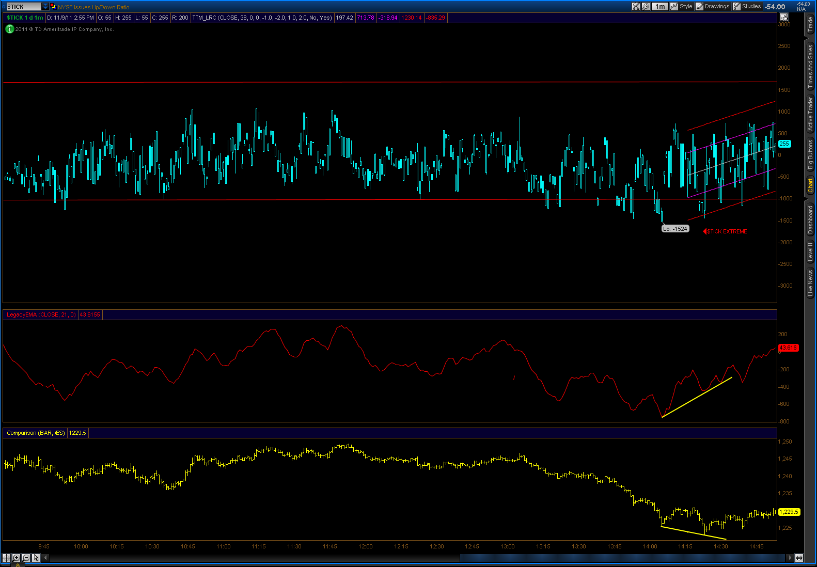Viewport: 817px width, 567px height.
Task: Click the scrollbar right arrow
Action: (x=789, y=558)
